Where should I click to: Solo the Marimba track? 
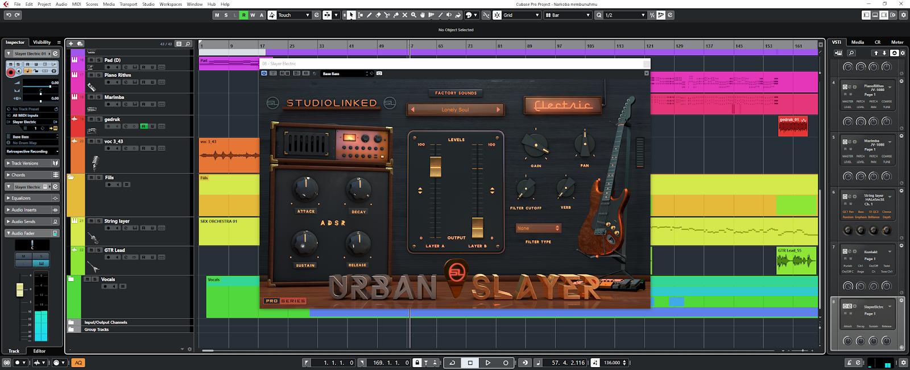coord(98,97)
